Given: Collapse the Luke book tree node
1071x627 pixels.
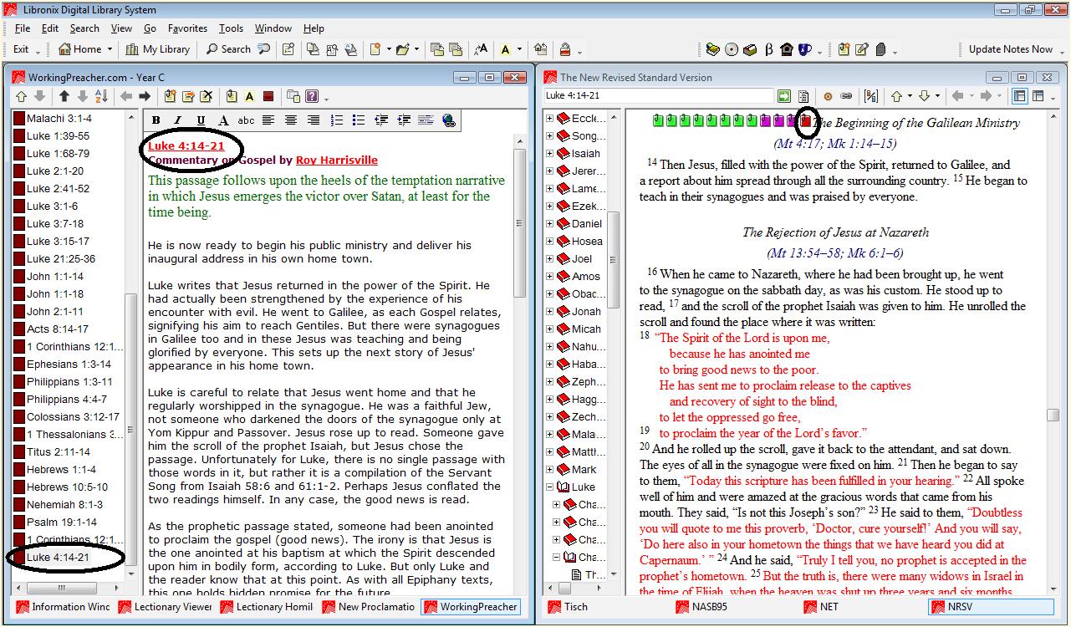Looking at the screenshot, I should tap(549, 487).
